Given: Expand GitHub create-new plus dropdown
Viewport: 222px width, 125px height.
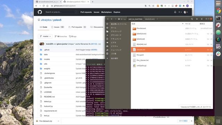Looking at the screenshot, I should [x=180, y=12].
